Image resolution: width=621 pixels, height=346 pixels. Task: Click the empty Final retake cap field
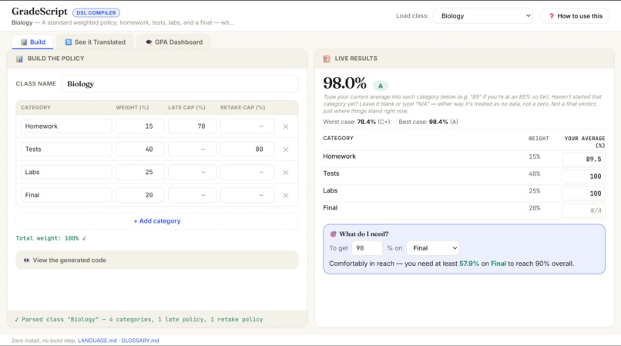(247, 195)
